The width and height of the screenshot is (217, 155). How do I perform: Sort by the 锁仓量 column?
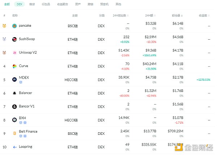(177, 15)
